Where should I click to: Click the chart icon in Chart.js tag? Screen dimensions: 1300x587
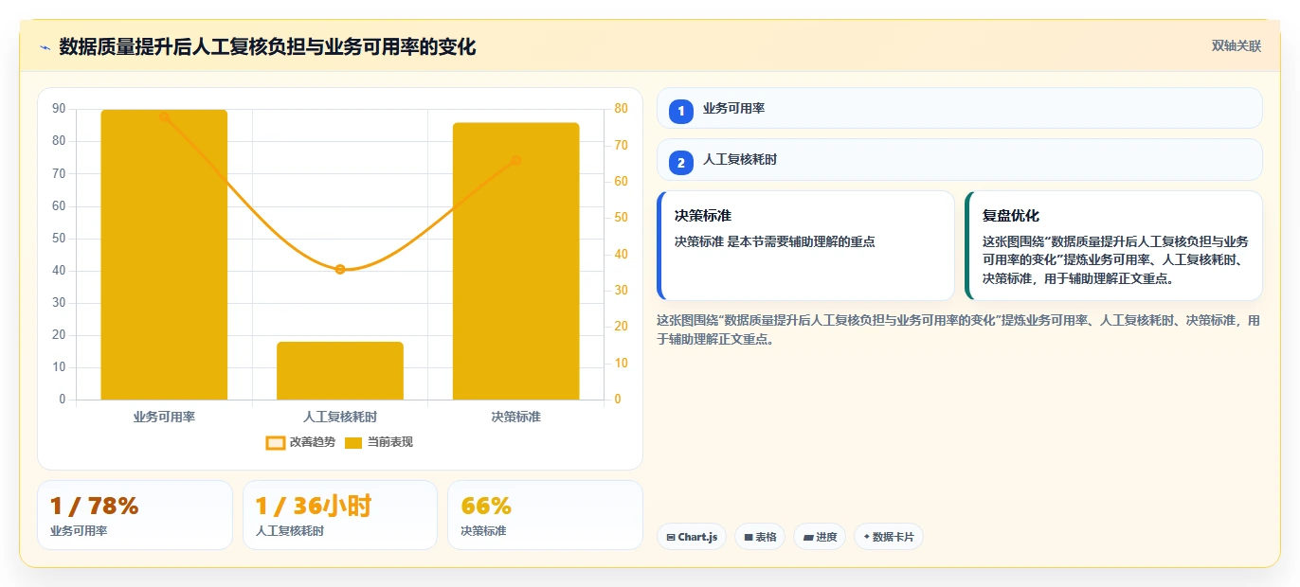click(x=671, y=537)
